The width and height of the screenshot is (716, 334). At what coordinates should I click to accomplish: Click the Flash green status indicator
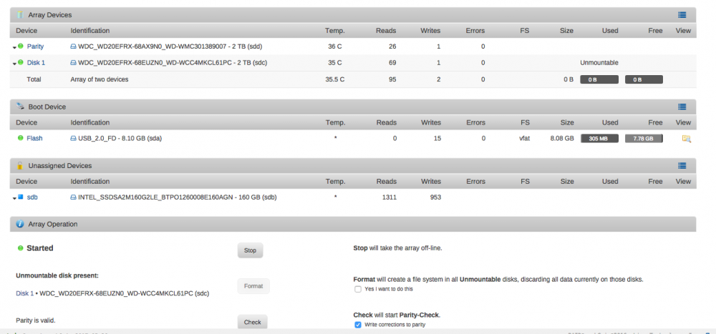(x=21, y=138)
